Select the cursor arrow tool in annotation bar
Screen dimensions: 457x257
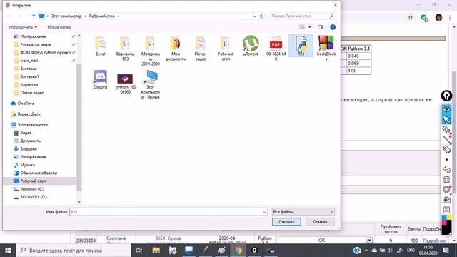(446, 119)
